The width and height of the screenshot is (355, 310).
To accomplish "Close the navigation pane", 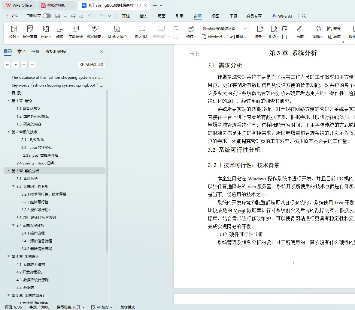I will (x=102, y=52).
